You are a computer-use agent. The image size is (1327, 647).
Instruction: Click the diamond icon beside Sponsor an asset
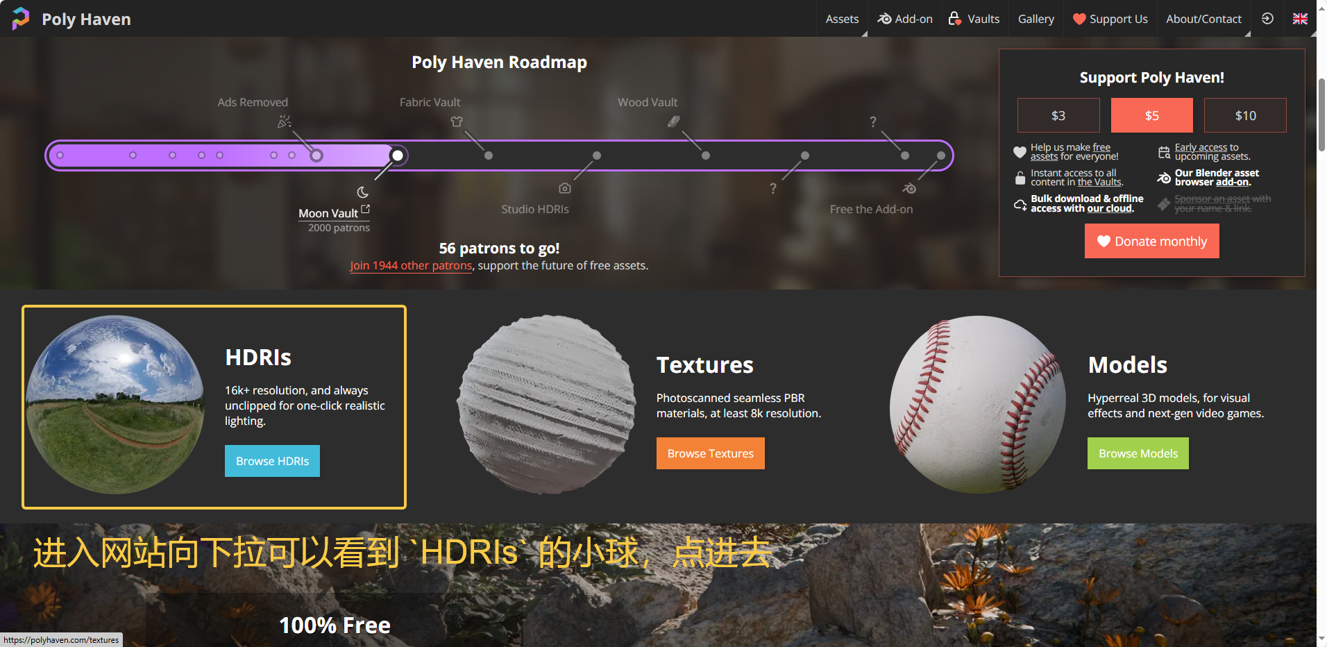(x=1164, y=204)
